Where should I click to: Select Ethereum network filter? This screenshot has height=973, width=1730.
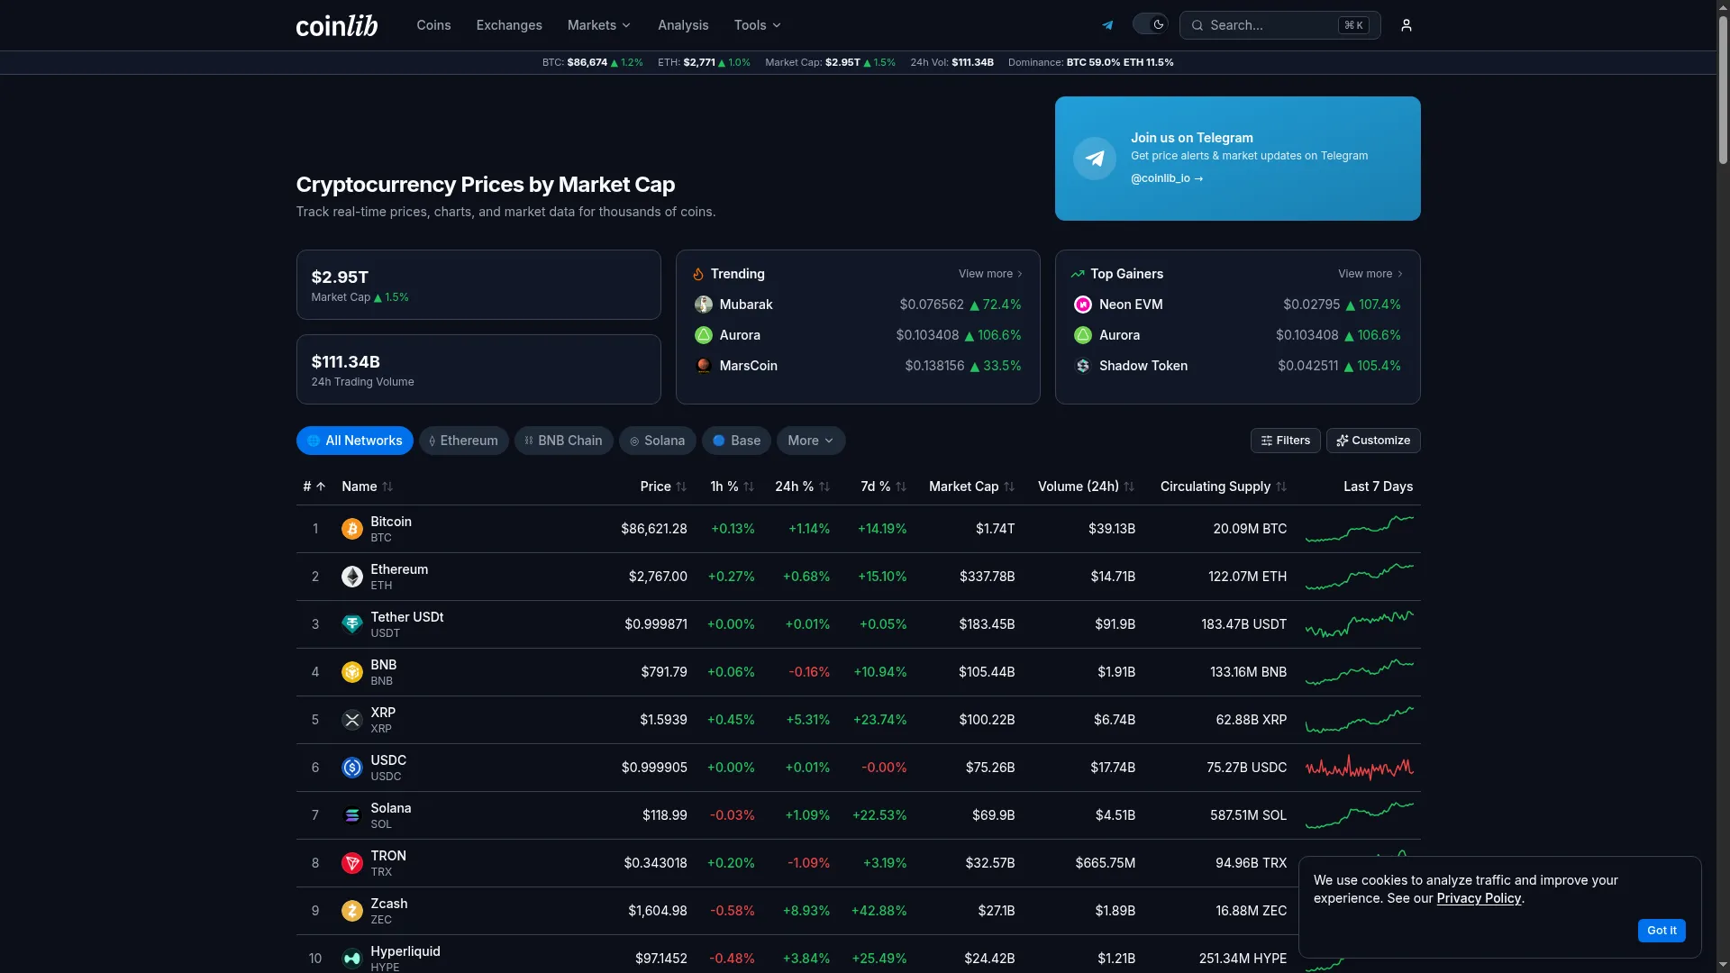tap(464, 441)
